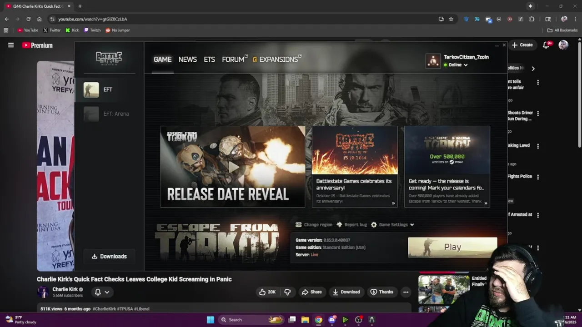Play the Release Date Reveal video

point(233,167)
